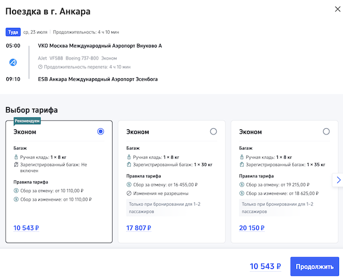343x278 pixels.
Task: Click the flight duration clock icon
Action: [41, 67]
